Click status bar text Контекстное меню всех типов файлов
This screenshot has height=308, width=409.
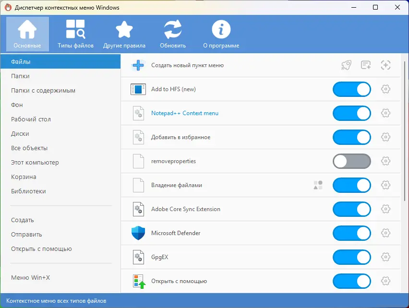coord(56,301)
